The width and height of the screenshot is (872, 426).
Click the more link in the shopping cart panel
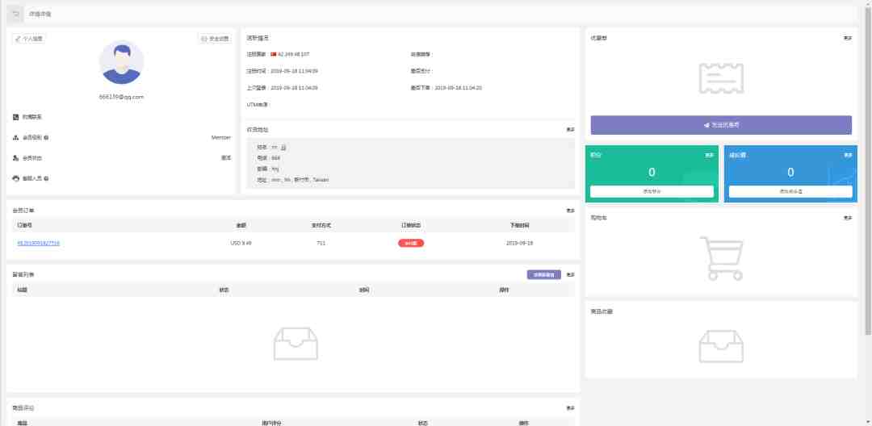[848, 218]
